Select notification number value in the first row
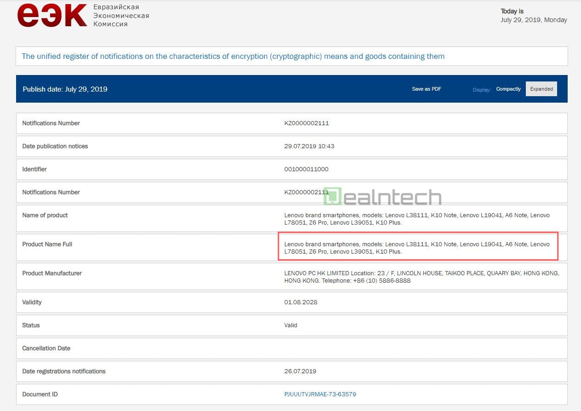This screenshot has width=581, height=411. 307,123
